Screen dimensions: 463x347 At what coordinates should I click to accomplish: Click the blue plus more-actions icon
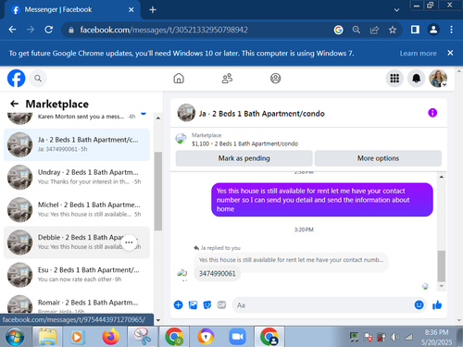[178, 305]
